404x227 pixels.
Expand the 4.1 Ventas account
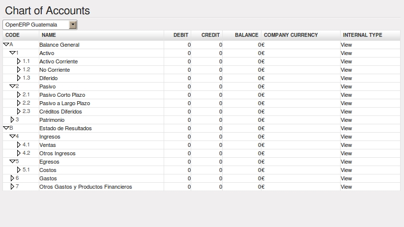[x=19, y=145]
